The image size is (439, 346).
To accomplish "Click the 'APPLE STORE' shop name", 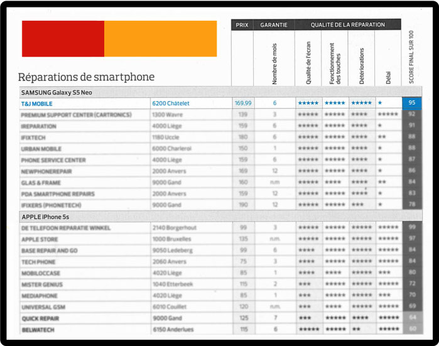I will click(x=40, y=239).
